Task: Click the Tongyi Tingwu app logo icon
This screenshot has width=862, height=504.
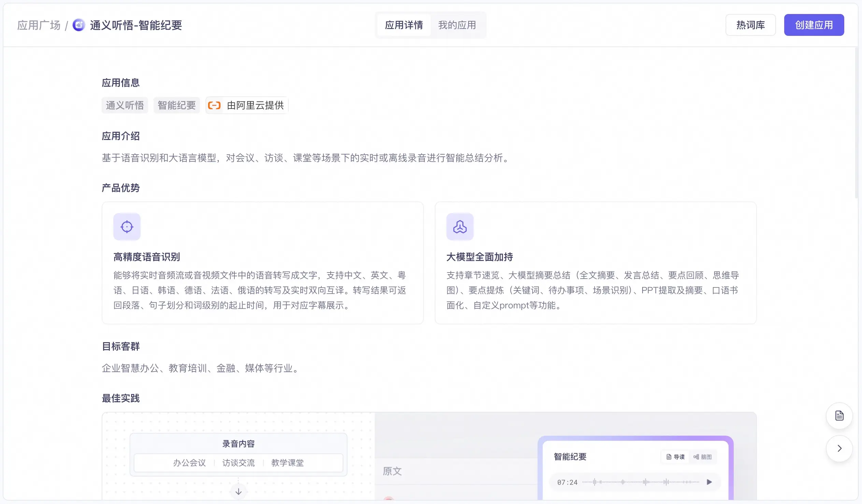Action: pos(79,25)
